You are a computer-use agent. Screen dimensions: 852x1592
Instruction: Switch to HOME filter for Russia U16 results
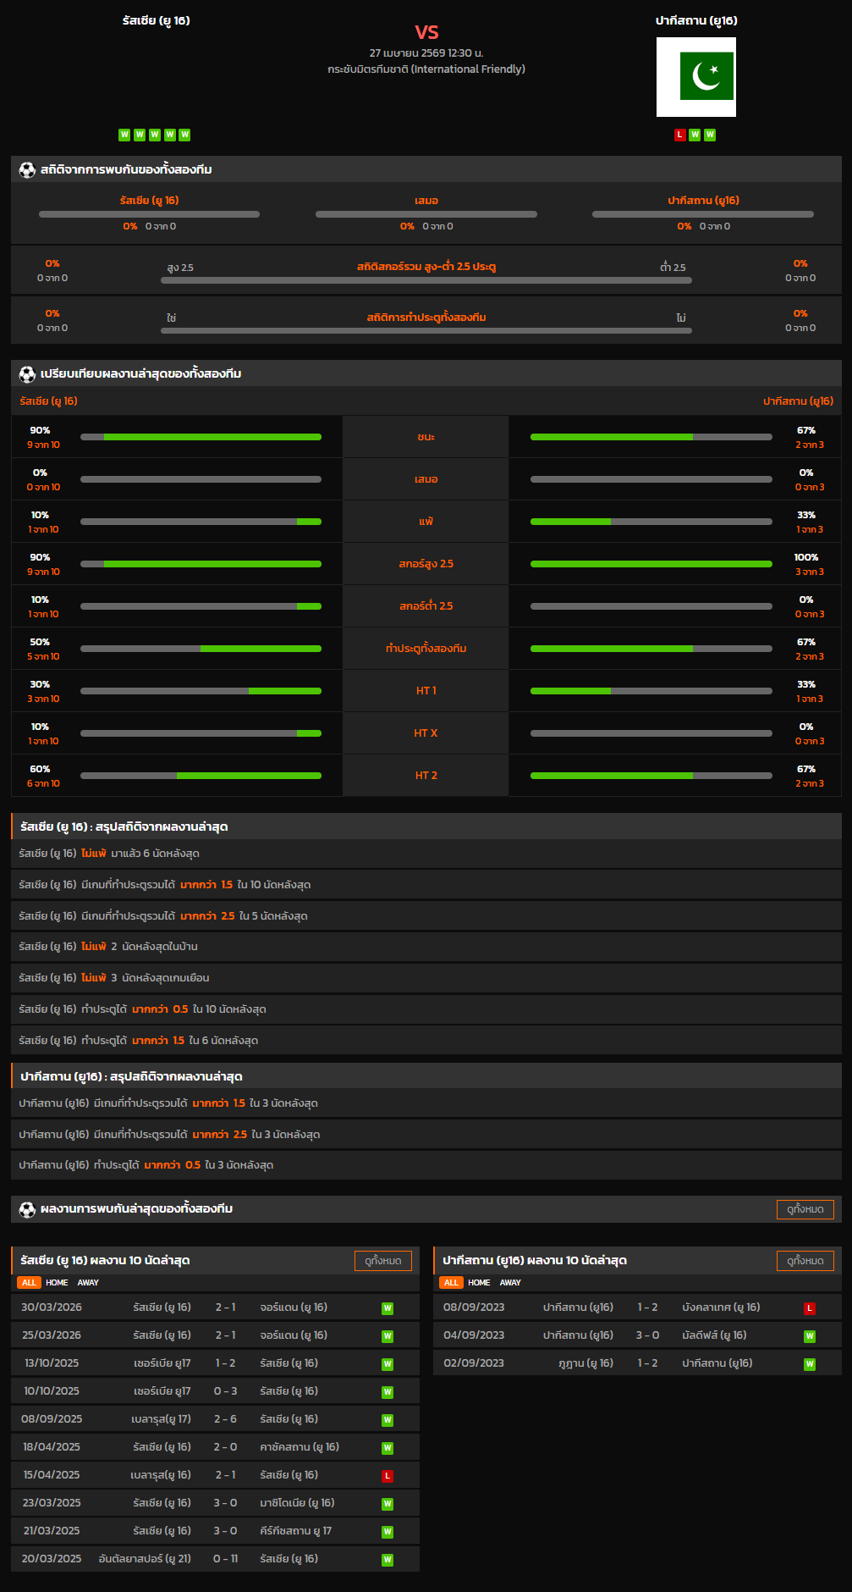[x=57, y=1283]
